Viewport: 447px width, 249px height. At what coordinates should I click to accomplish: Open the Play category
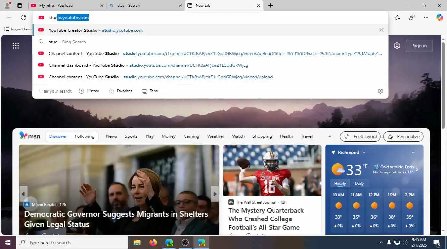pos(150,136)
